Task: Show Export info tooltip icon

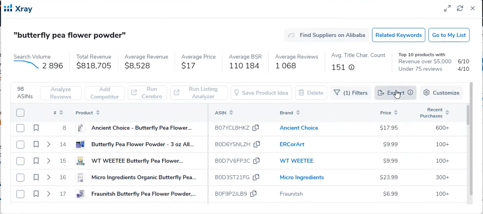Action: pyautogui.click(x=410, y=93)
